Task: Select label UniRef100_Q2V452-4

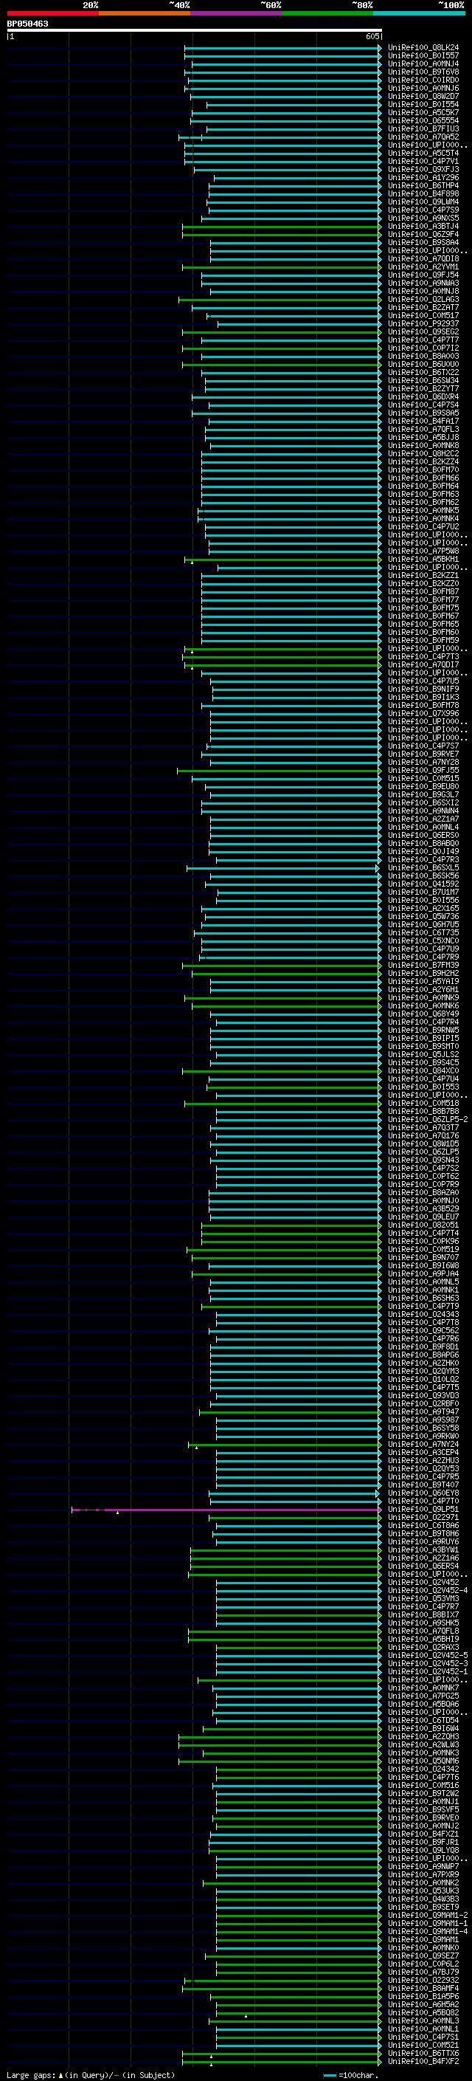Action: click(428, 1590)
